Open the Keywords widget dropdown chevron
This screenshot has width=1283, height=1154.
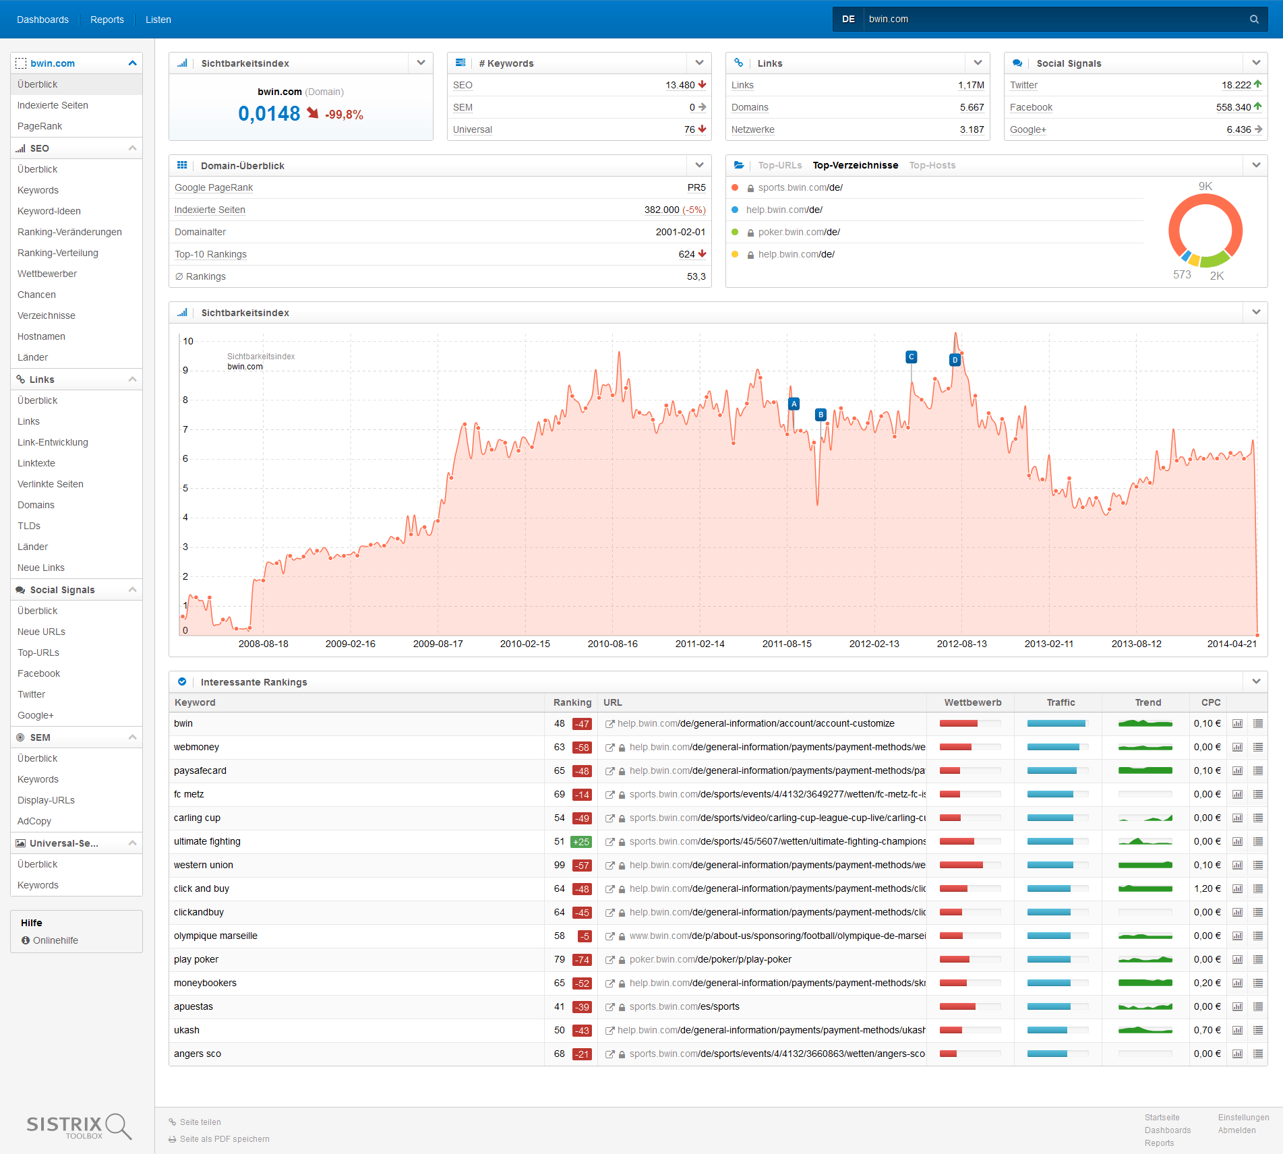699,63
